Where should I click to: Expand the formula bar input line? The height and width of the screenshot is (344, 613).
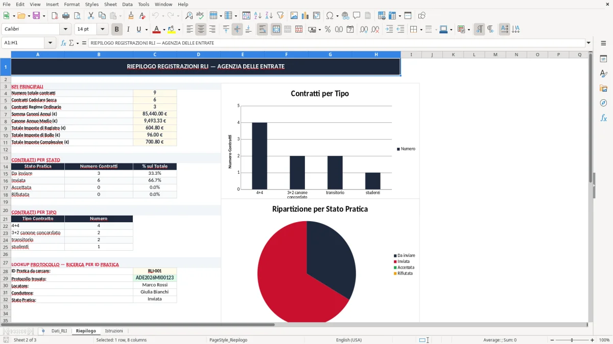point(589,43)
